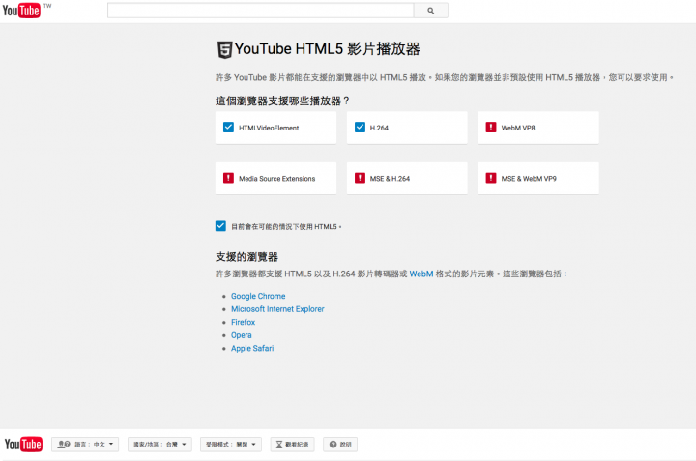The height and width of the screenshot is (461, 696).
Task: Click the MSE & H.264 warning icon
Action: click(360, 178)
